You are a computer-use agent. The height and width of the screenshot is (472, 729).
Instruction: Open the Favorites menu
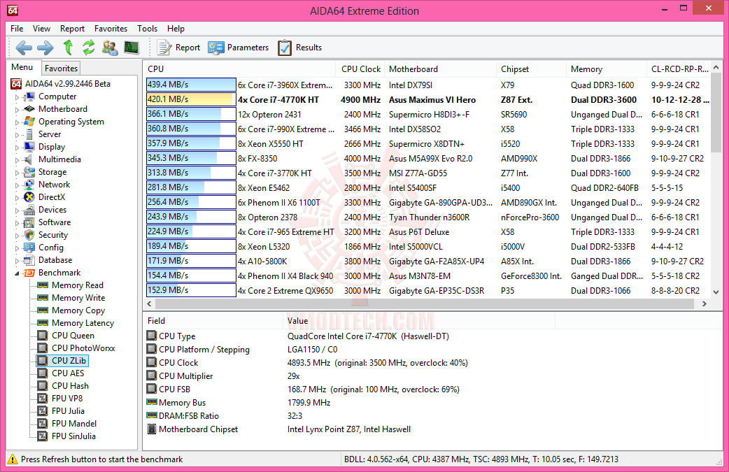pyautogui.click(x=111, y=29)
